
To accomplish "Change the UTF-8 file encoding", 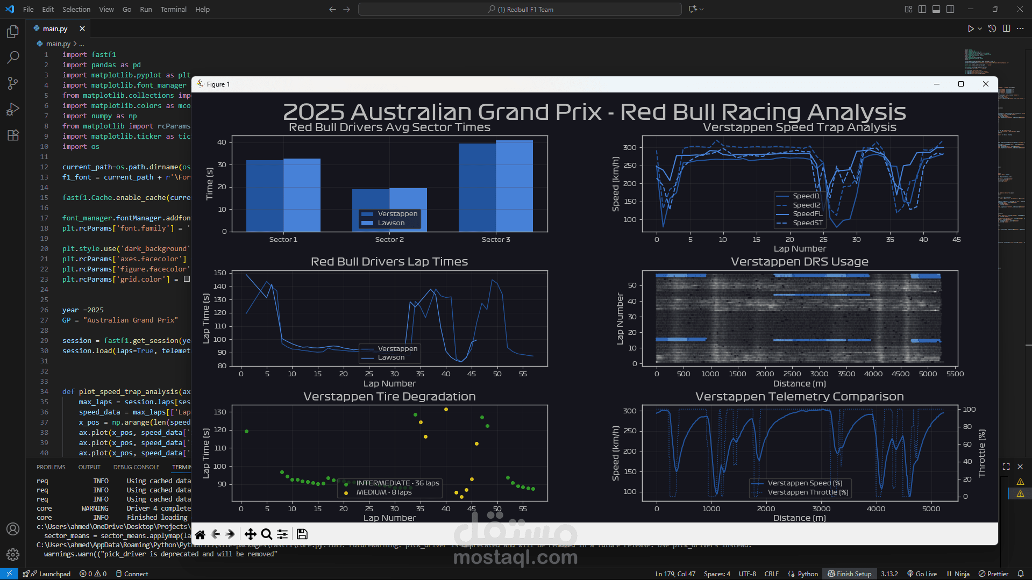I will pyautogui.click(x=747, y=574).
